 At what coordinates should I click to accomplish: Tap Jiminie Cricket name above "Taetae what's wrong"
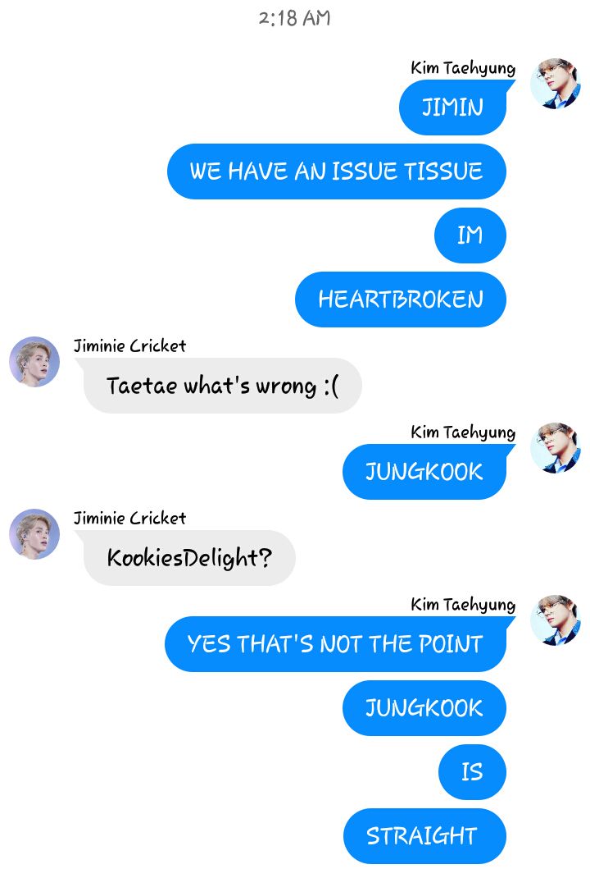[x=129, y=345]
